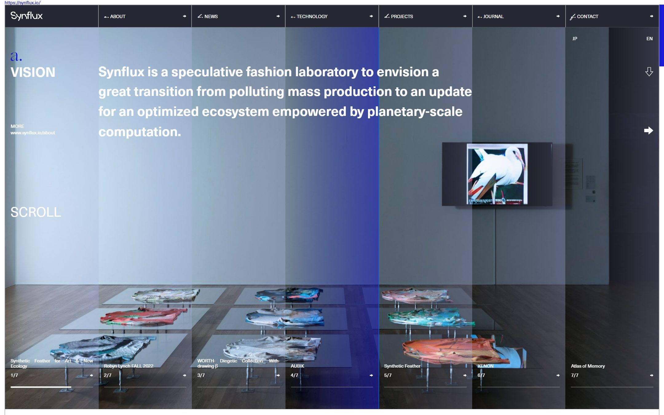664x415 pixels.
Task: Open the XENON project
Action: pos(485,366)
